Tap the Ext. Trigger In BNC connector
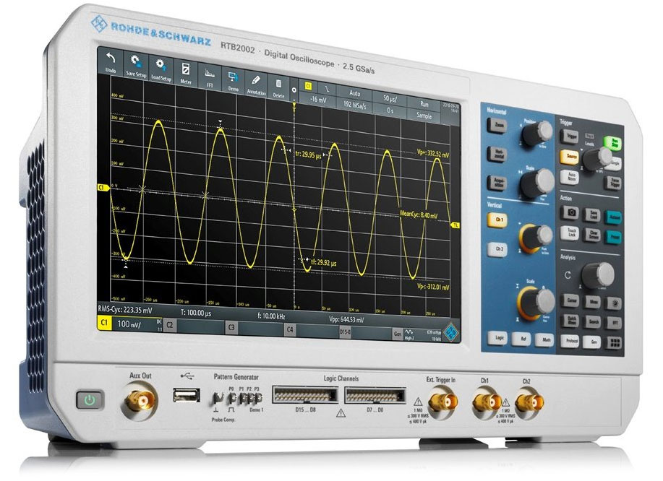 point(442,402)
